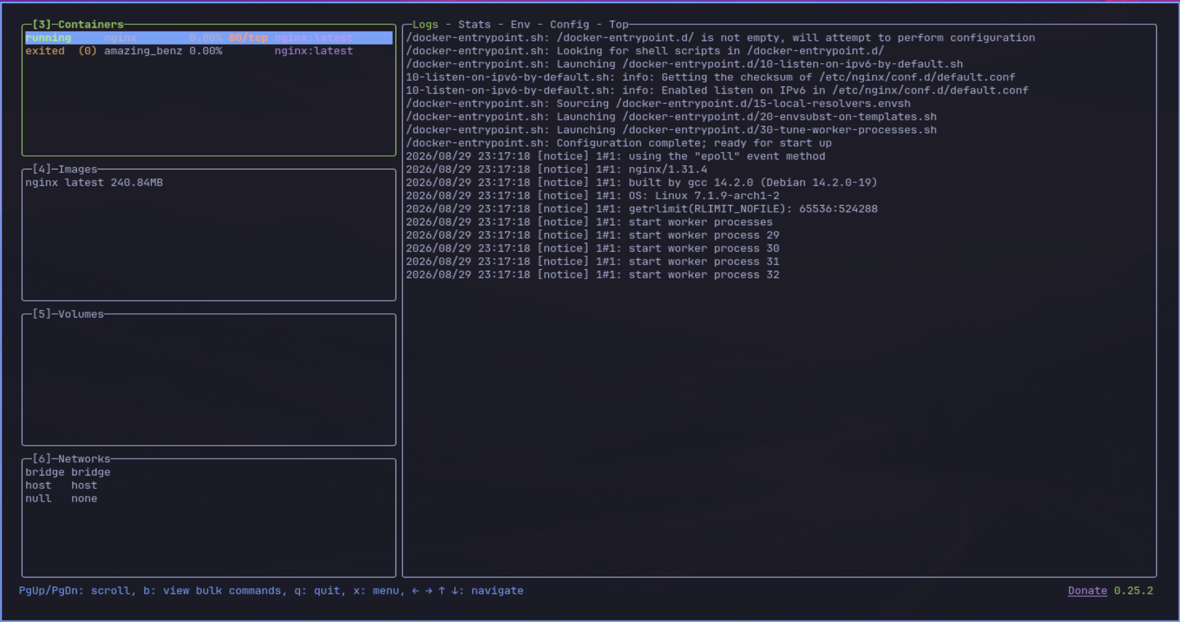Click log line 'start worker processes'

(589, 222)
